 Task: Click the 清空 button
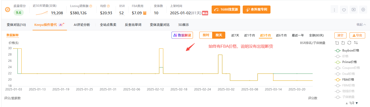coord(340,35)
